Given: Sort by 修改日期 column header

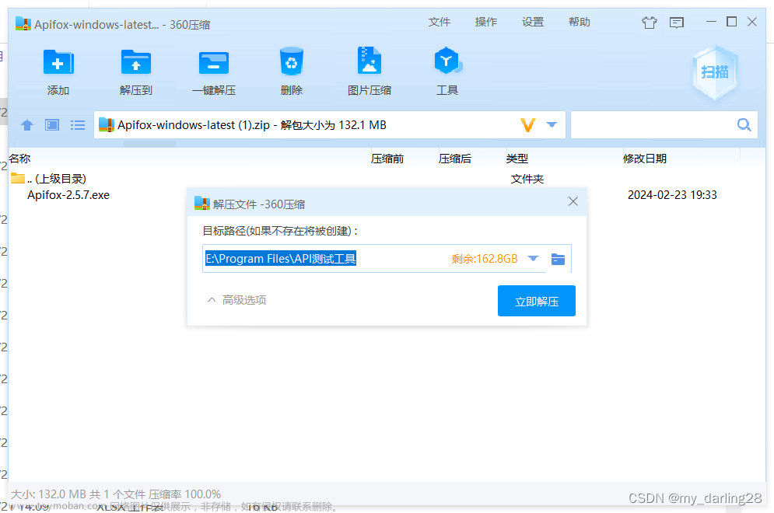Looking at the screenshot, I should tap(645, 159).
